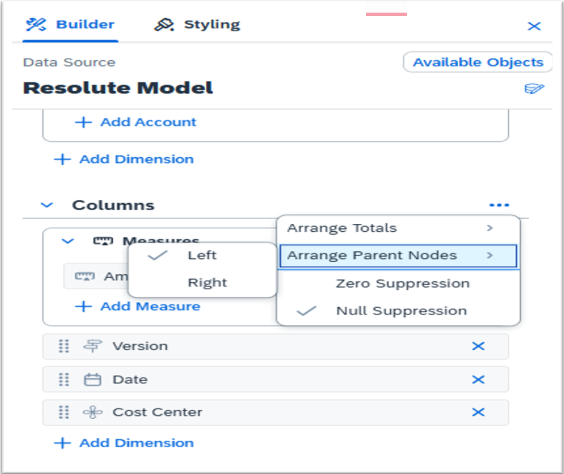
Task: Remove the Version dimension with its X icon
Action: [x=478, y=346]
